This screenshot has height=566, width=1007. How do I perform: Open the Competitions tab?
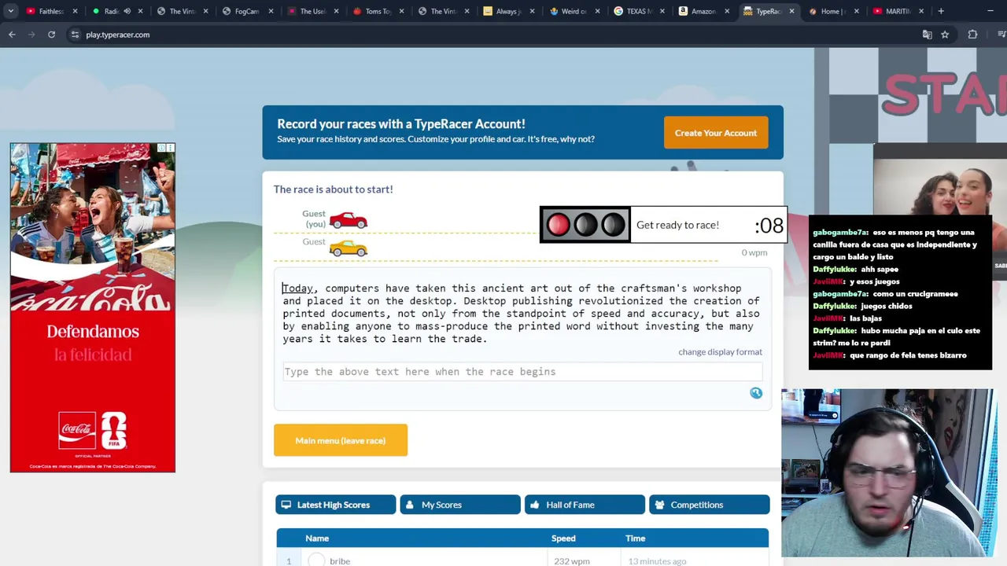point(709,505)
